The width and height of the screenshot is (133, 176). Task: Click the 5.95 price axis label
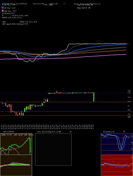point(129,101)
